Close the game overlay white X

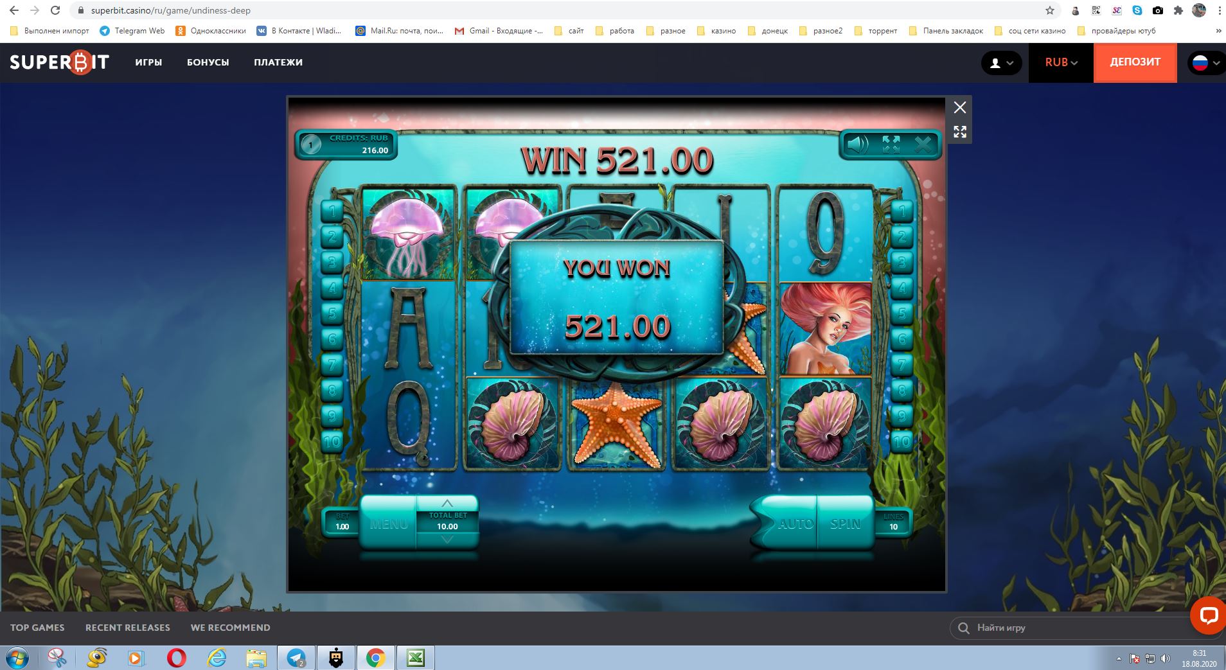tap(960, 107)
